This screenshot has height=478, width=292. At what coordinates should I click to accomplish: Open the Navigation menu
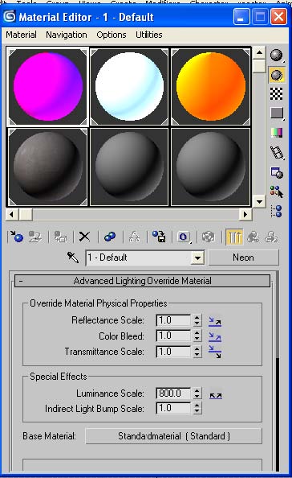coord(67,35)
